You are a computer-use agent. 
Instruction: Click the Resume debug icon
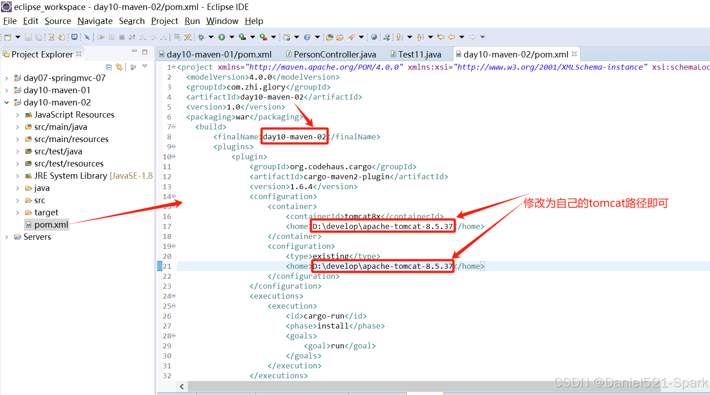pyautogui.click(x=101, y=37)
